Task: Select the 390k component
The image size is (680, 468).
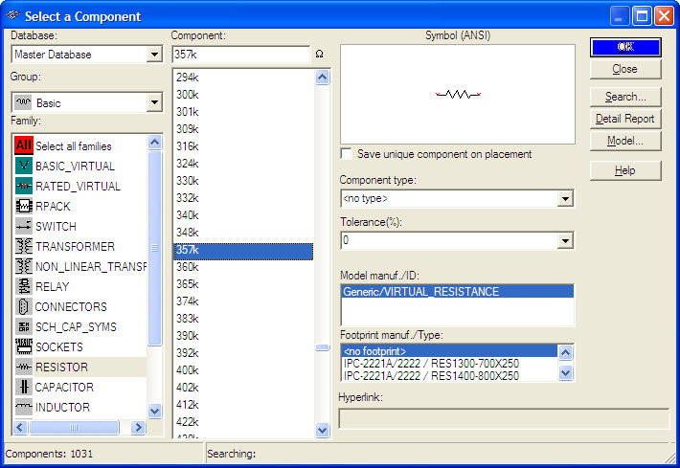Action: coord(243,336)
